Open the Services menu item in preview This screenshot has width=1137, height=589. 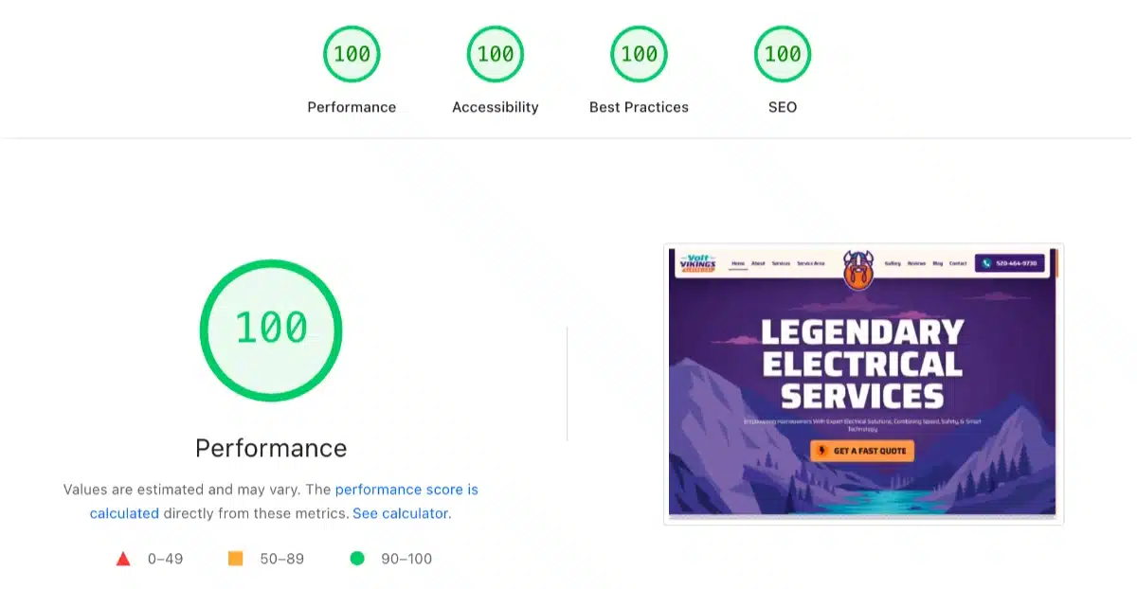pyautogui.click(x=781, y=263)
